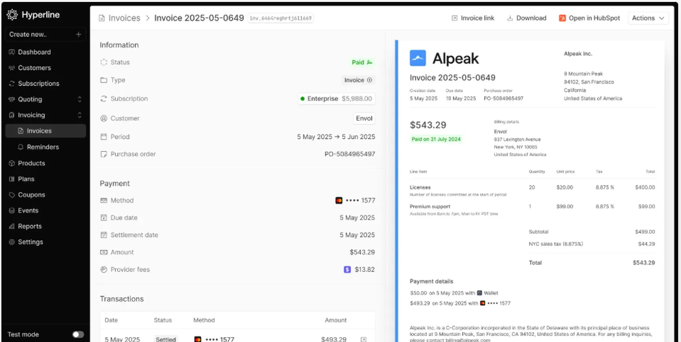Click the Due date calendar icon
681x342 pixels.
click(104, 218)
